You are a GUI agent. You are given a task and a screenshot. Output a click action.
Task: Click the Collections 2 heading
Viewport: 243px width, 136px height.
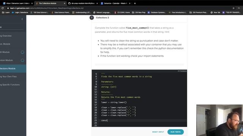103,18
